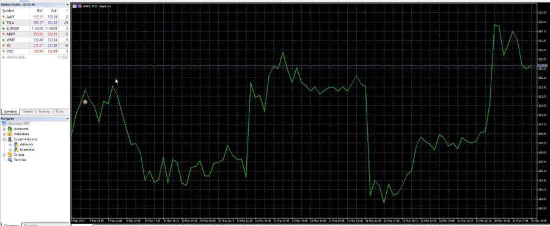
Task: Click the Accounts icon in Navigator
Action: coord(10,129)
